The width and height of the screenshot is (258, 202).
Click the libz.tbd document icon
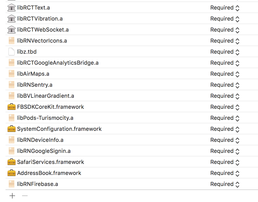click(x=11, y=52)
